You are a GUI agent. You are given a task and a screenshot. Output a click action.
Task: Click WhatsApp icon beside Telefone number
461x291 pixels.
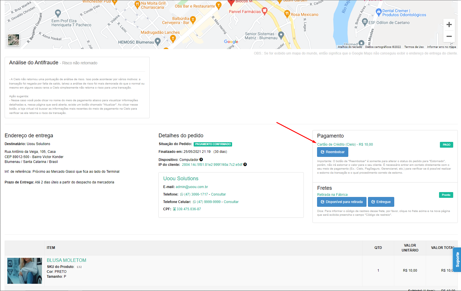[182, 194]
